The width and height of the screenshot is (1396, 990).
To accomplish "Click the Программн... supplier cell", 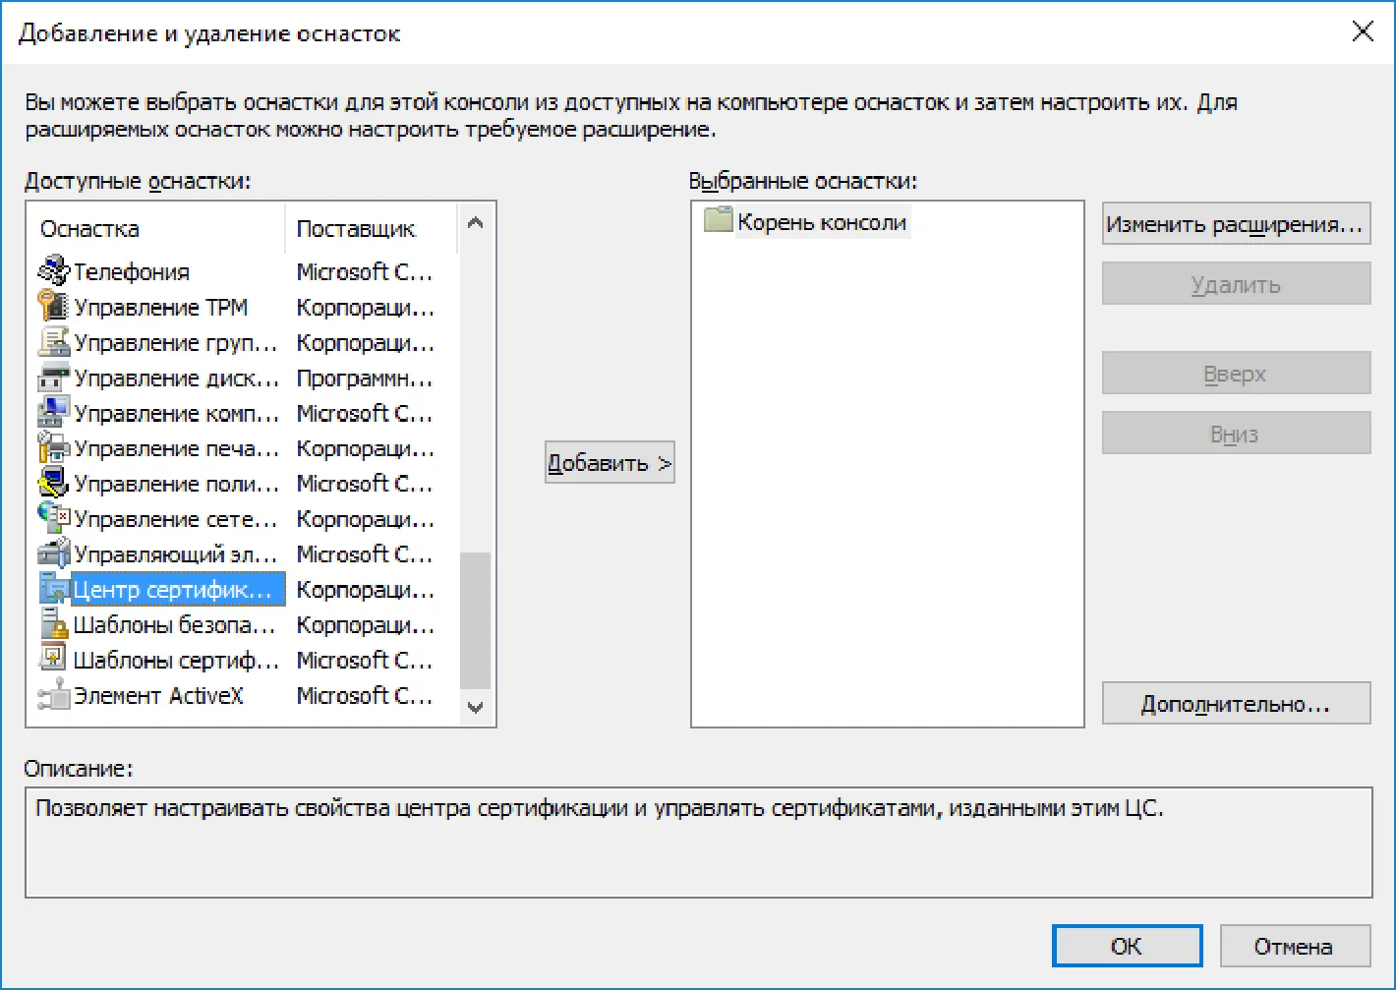I will coord(364,378).
